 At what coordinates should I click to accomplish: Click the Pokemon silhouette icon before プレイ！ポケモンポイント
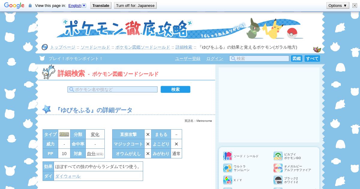click(x=42, y=58)
